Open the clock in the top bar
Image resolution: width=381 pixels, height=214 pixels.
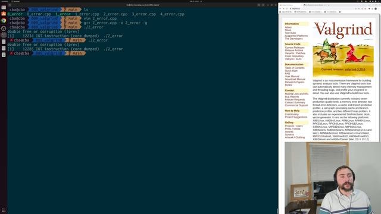tap(195, 1)
